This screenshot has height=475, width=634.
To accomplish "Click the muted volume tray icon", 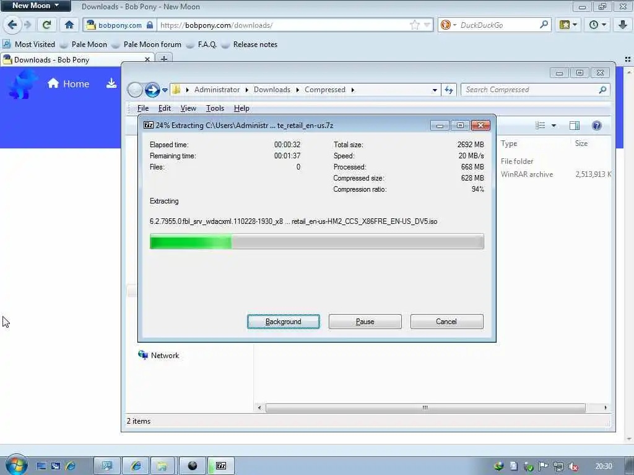I will click(573, 466).
